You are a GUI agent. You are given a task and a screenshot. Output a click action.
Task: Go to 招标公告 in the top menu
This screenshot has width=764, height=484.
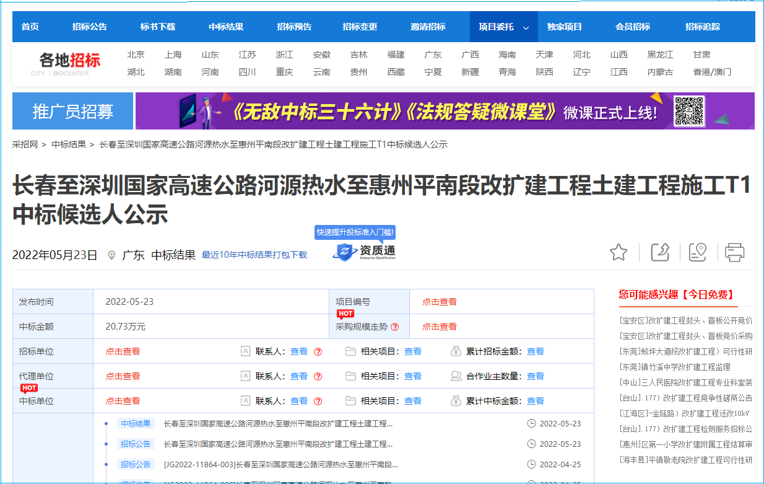[89, 27]
